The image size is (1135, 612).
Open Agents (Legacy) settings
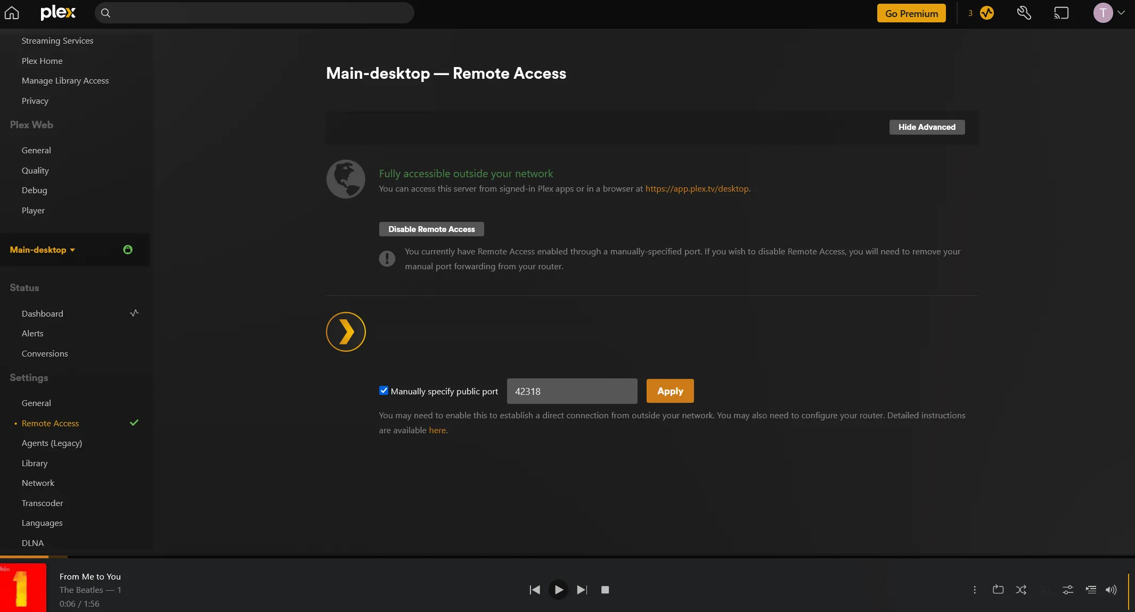pyautogui.click(x=52, y=443)
